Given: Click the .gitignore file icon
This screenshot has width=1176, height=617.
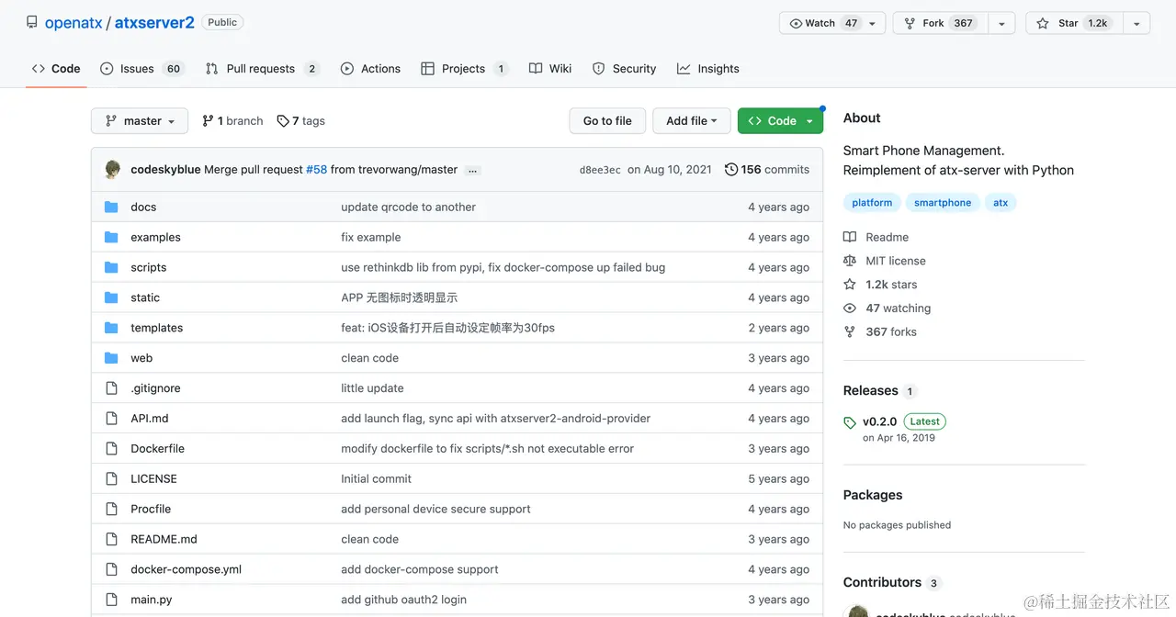Looking at the screenshot, I should pyautogui.click(x=111, y=388).
